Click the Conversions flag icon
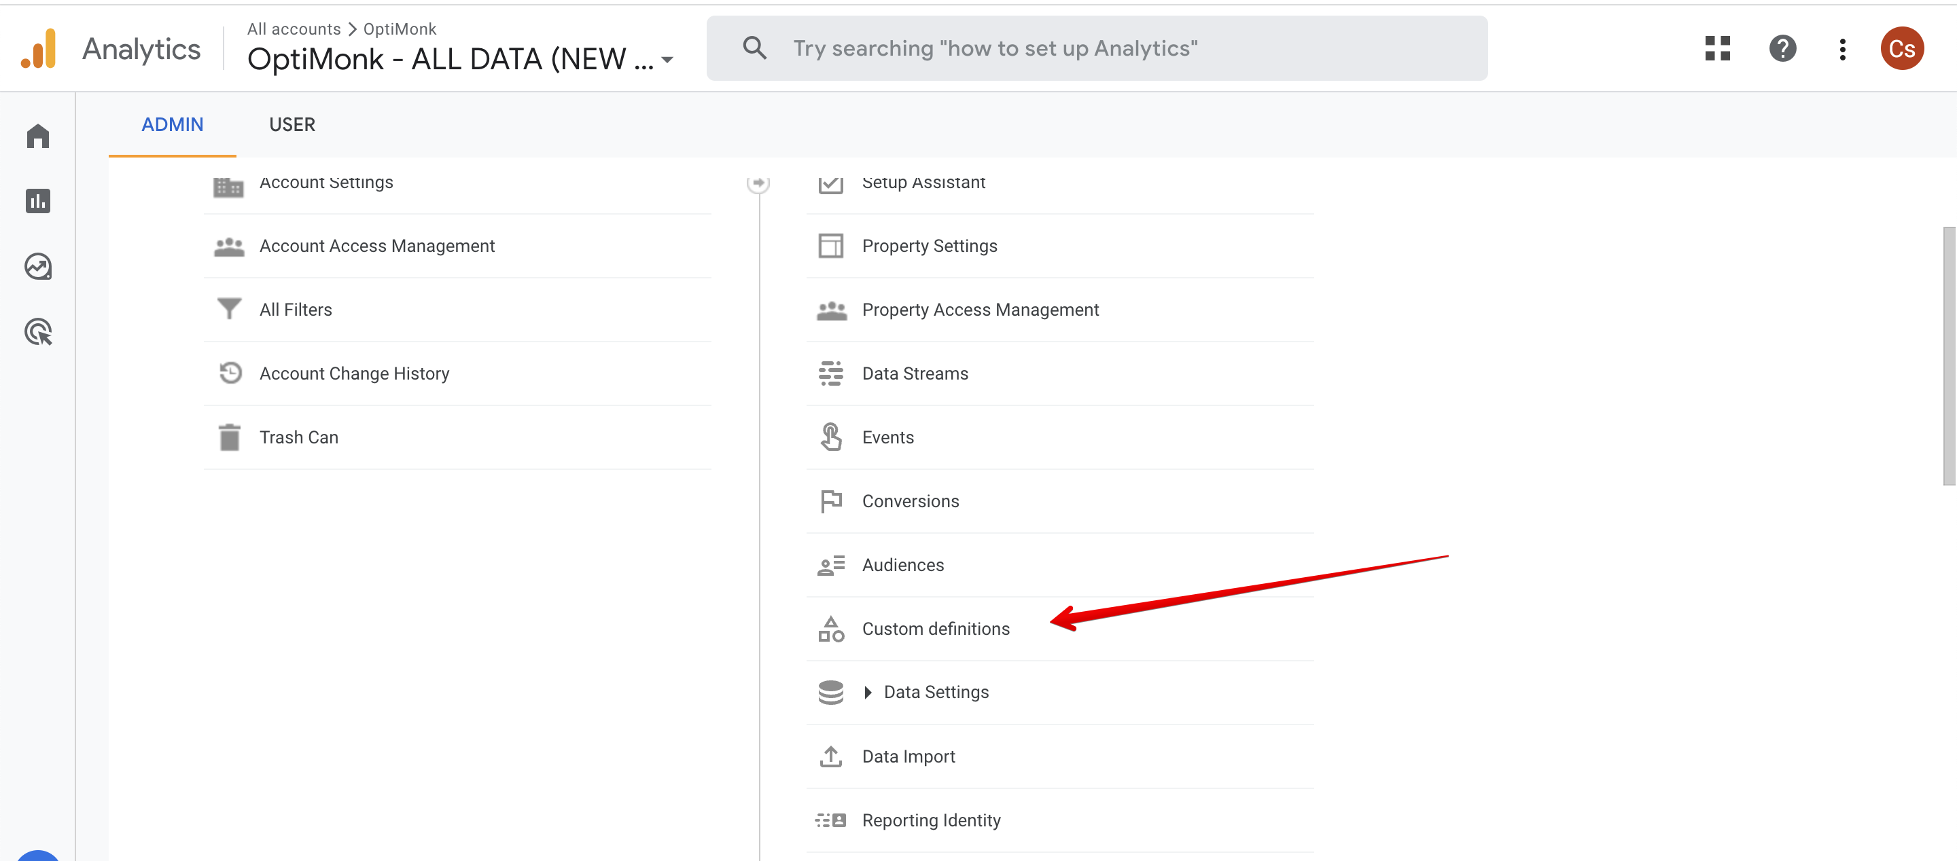Image resolution: width=1957 pixels, height=861 pixels. pyautogui.click(x=831, y=501)
